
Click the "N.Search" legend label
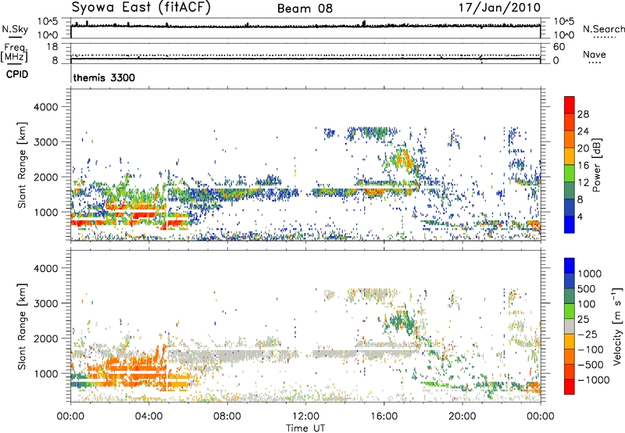[603, 29]
